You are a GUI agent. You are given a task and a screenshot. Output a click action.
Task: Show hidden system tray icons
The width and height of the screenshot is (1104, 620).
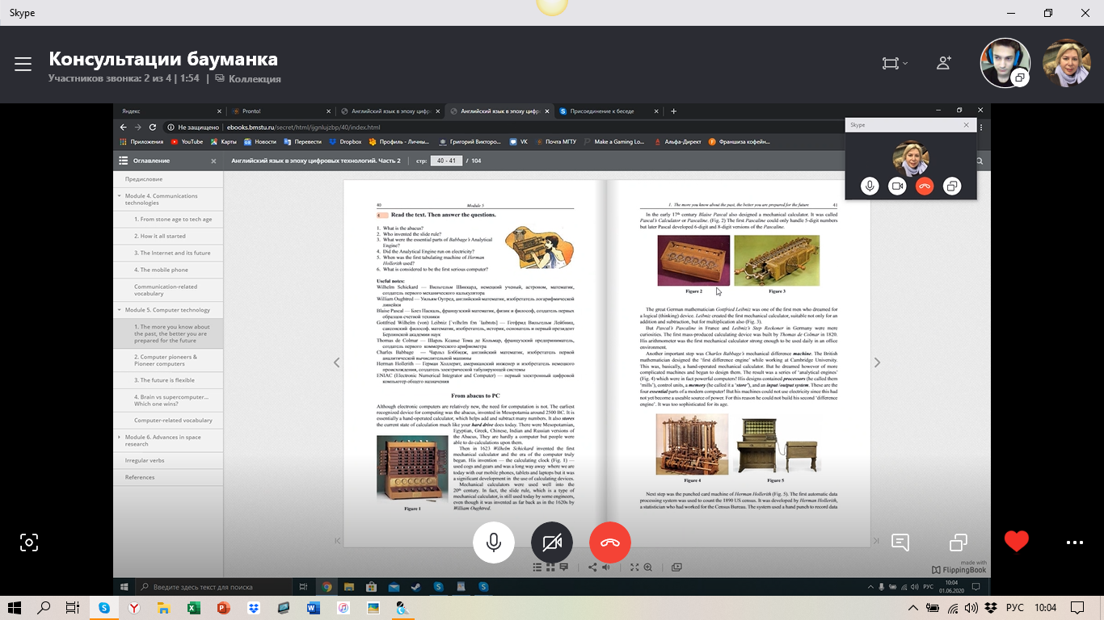point(913,608)
